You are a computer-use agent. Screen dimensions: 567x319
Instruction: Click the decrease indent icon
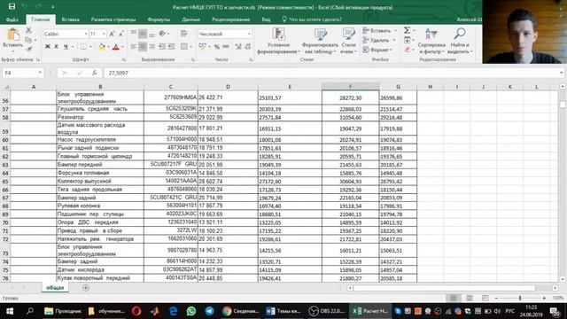161,47
